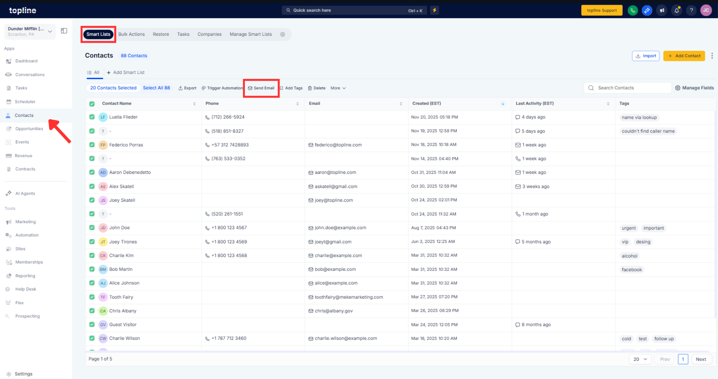The height and width of the screenshot is (379, 718).
Task: Click the Export toolbar action
Action: point(187,88)
